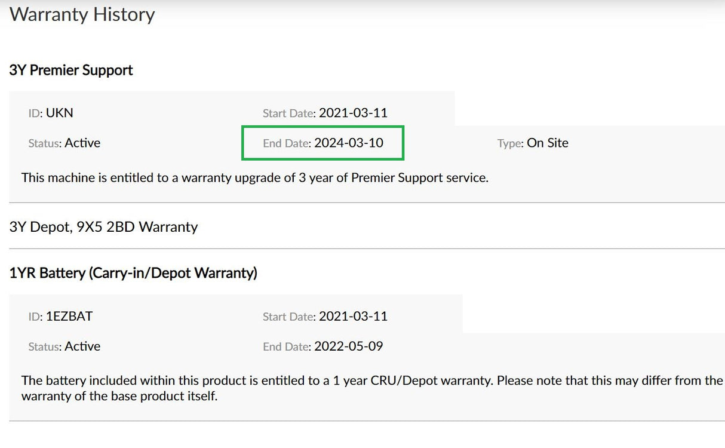
Task: Click the battery end date 2022-05-09
Action: (x=349, y=346)
